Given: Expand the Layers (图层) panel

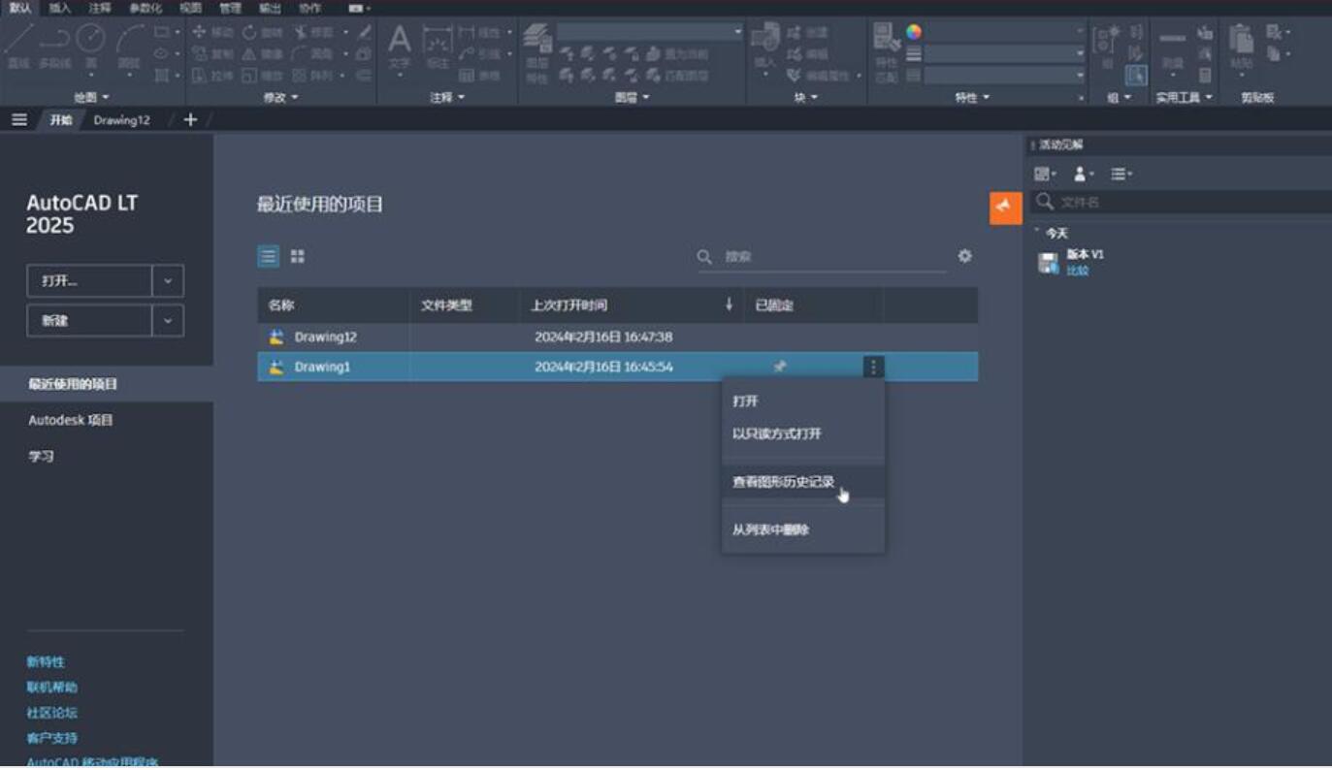Looking at the screenshot, I should tap(633, 97).
